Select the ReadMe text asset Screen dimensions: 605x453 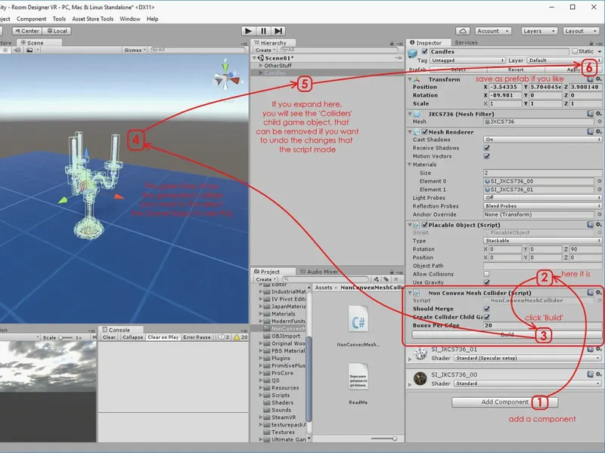(358, 377)
